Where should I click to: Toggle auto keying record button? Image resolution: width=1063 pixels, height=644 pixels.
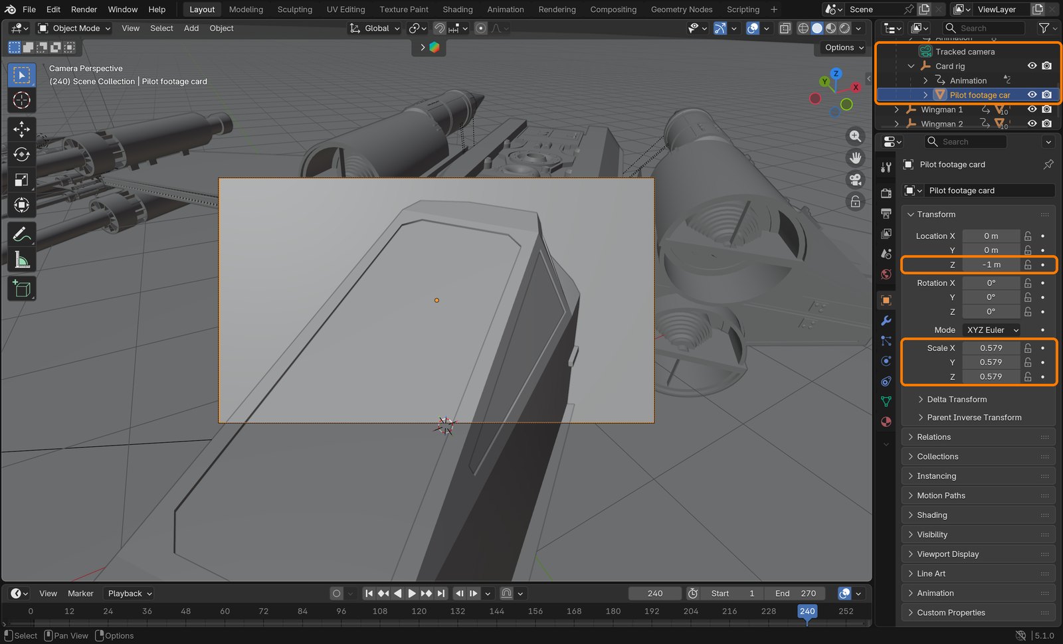[x=337, y=594]
